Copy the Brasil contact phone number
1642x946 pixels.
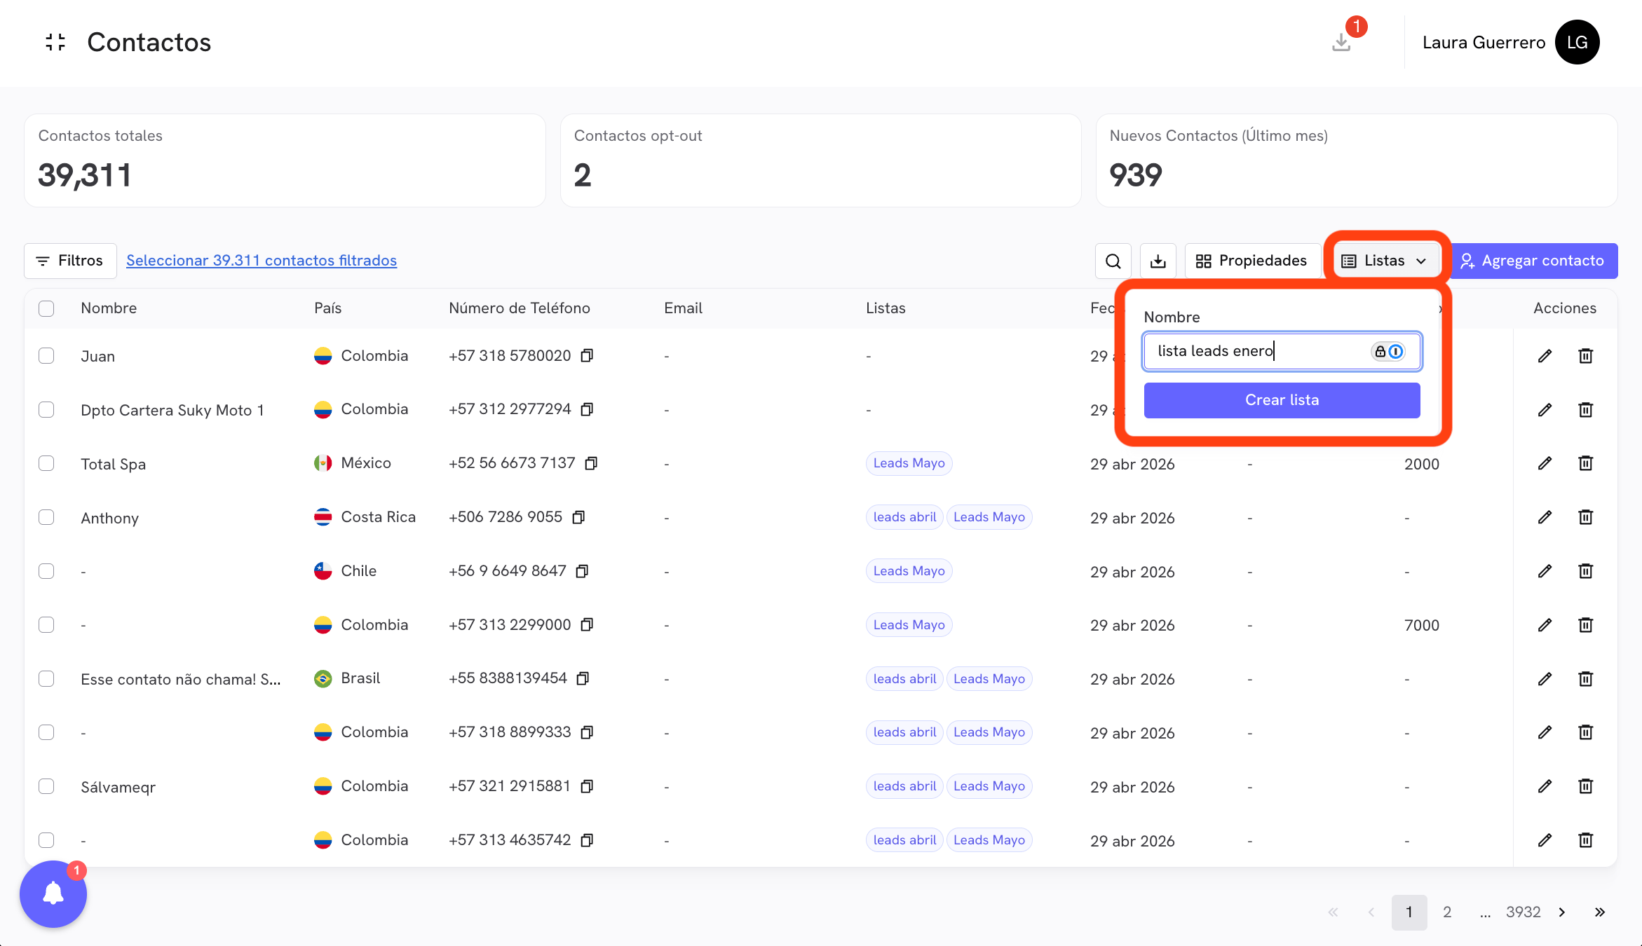(583, 678)
